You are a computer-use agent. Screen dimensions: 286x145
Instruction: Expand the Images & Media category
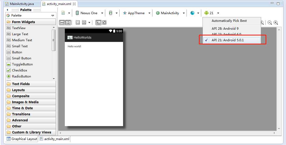click(31, 102)
